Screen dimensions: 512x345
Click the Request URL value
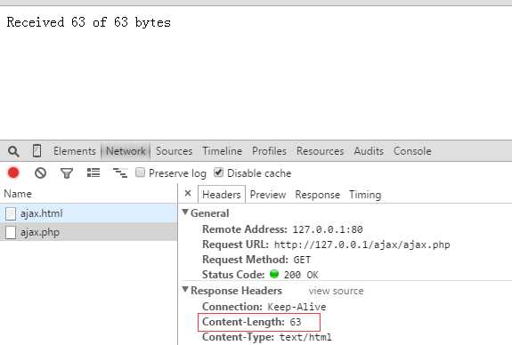pos(362,245)
